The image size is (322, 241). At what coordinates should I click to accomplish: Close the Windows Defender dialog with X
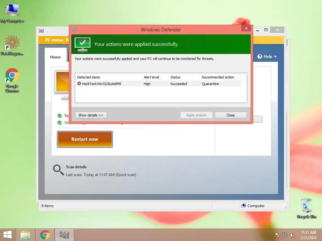246,29
